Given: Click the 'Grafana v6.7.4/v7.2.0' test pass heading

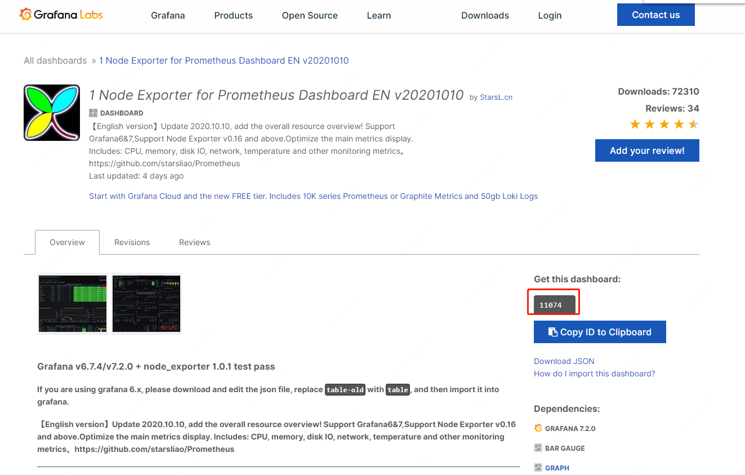Looking at the screenshot, I should click(x=156, y=366).
